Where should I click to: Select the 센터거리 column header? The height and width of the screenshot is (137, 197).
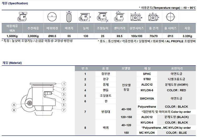tap(120, 28)
